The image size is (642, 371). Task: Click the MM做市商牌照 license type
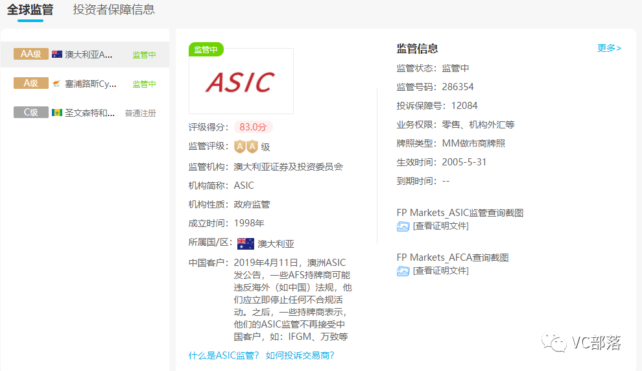pyautogui.click(x=473, y=143)
